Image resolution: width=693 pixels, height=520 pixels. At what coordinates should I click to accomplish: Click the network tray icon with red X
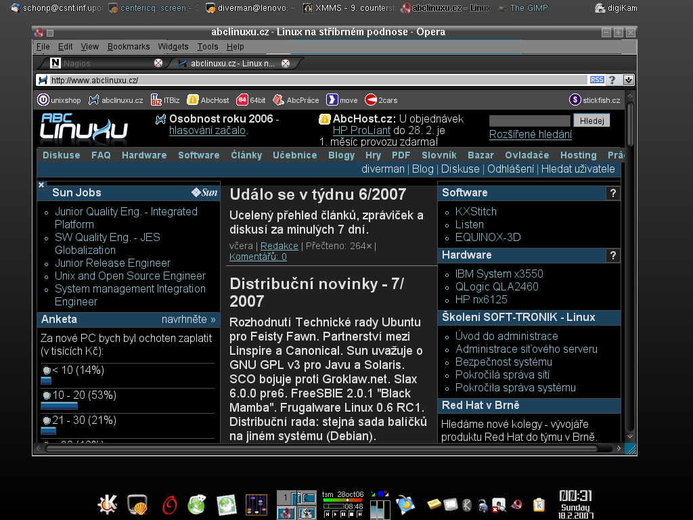(499, 504)
